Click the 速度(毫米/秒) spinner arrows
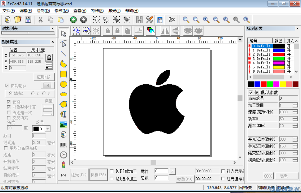Viewport: 301px width, 193px height. point(295,112)
